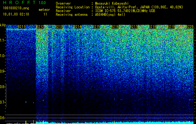Click the 1.0 frequency axis label
The height and width of the screenshot is (124, 196).
[x=2, y=56]
